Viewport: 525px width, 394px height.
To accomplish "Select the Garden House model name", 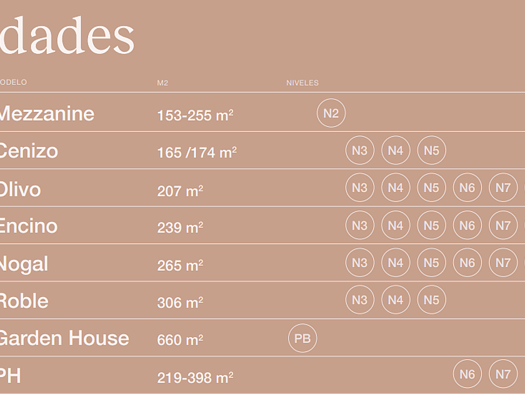I will [x=64, y=338].
